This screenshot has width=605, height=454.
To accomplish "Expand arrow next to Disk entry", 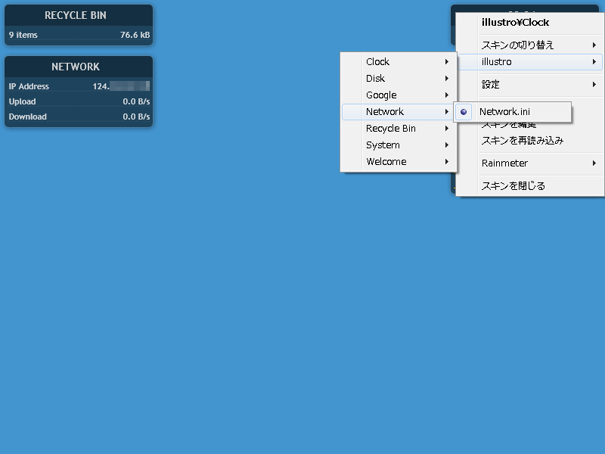I will (446, 79).
